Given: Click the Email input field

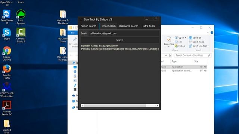Looking at the screenshot, I should click(x=124, y=33).
